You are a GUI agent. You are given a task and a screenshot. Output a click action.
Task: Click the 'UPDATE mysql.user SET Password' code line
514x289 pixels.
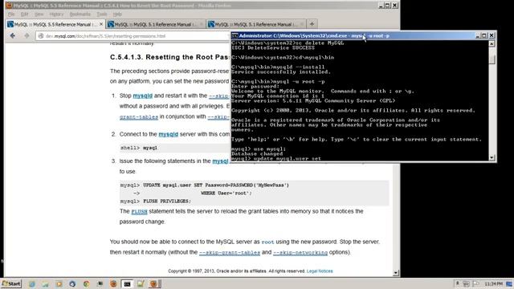205,185
